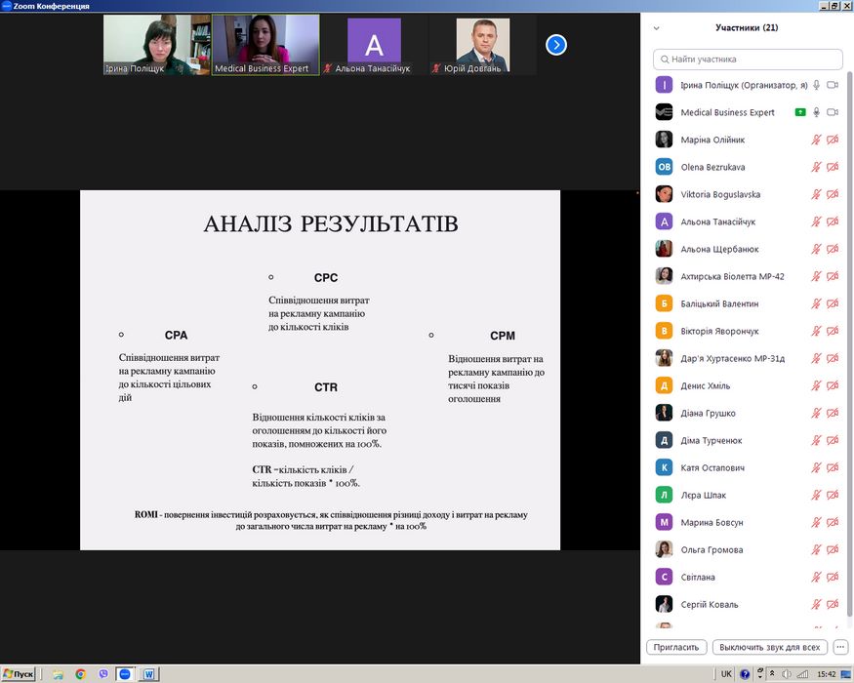Viewport: 854px width, 683px height.
Task: Click green screen-share icon for Medical Business Expert
Action: [800, 112]
